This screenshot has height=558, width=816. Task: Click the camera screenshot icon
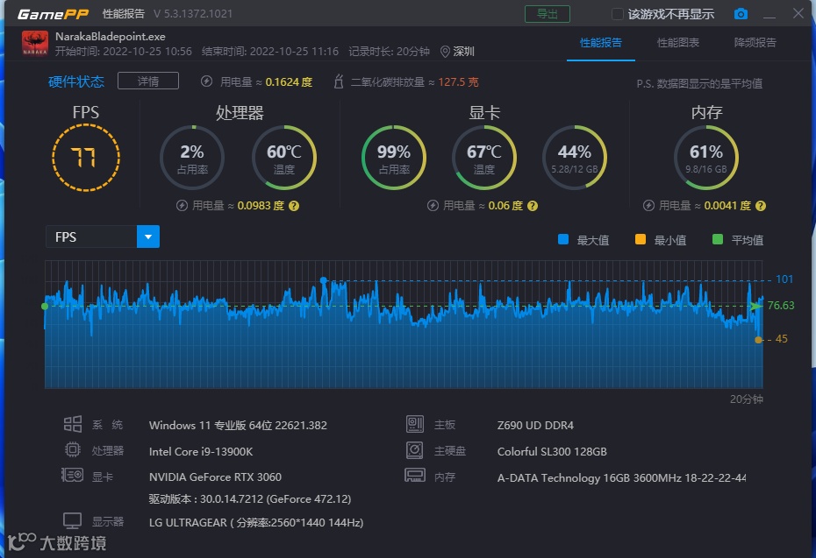click(x=741, y=14)
